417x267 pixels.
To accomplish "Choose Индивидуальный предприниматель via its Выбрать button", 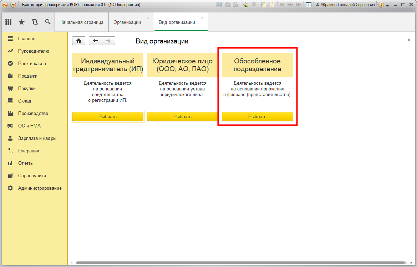I will pyautogui.click(x=108, y=116).
